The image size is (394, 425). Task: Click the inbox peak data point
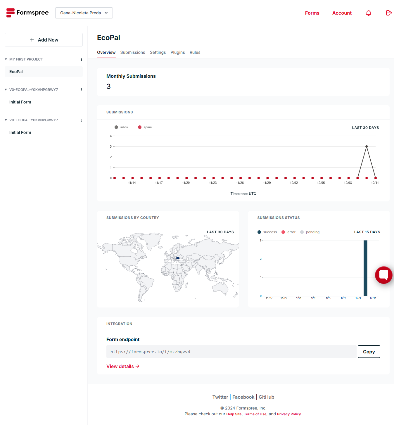[x=367, y=146]
